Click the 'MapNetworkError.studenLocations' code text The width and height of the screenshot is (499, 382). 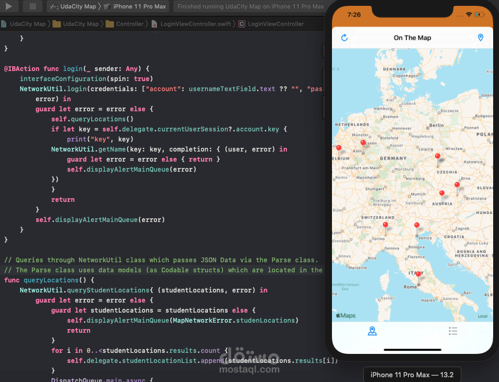click(234, 321)
